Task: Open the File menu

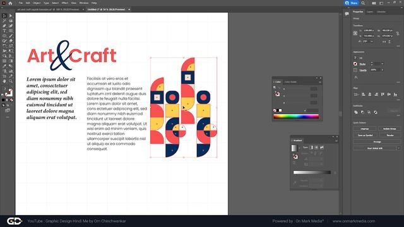Action: click(21, 3)
